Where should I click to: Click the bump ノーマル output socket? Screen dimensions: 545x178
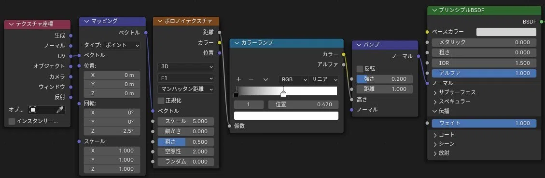tap(418, 56)
